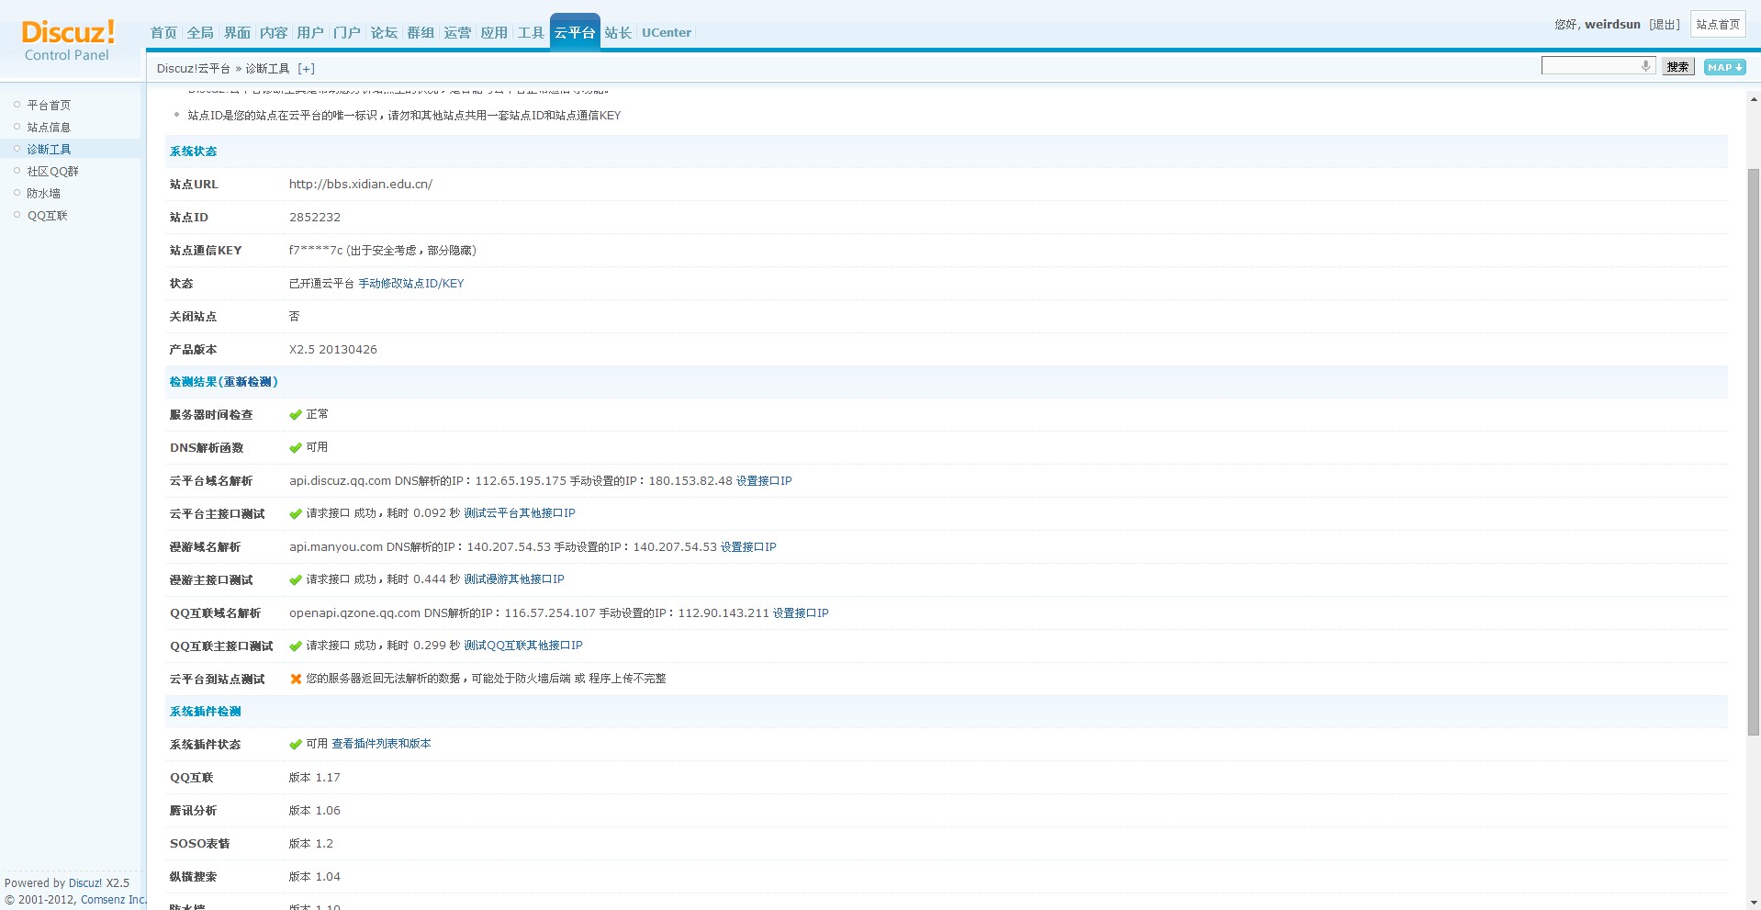
Task: Click the 站点首页 button
Action: (1718, 25)
